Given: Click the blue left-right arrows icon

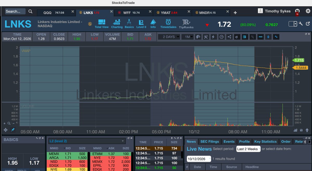Looking at the screenshot, I should [276, 37].
